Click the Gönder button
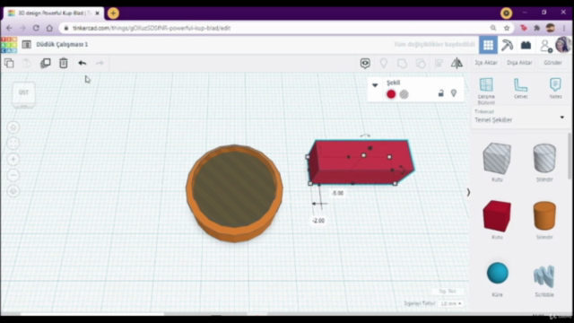Screen dimensions: 574x323 [552, 63]
